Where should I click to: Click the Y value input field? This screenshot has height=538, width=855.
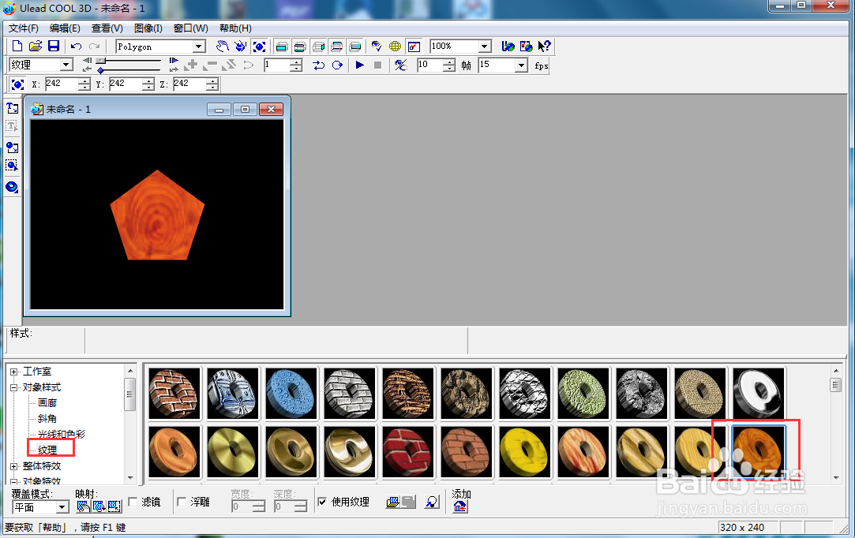126,84
